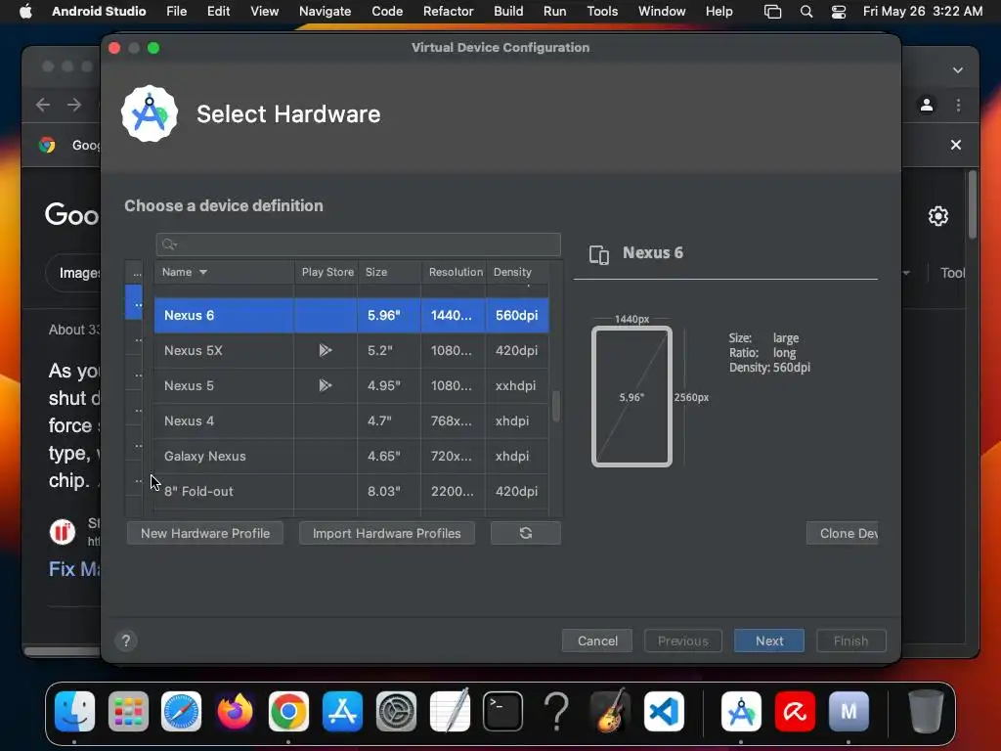Launch Safari from the dock

(181, 711)
